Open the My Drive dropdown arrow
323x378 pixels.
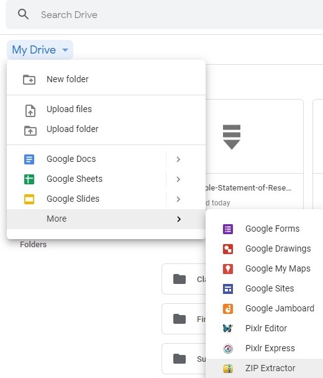click(65, 50)
